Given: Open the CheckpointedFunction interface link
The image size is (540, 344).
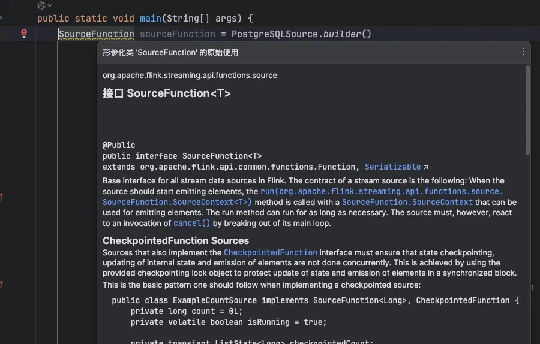Looking at the screenshot, I should (x=270, y=253).
